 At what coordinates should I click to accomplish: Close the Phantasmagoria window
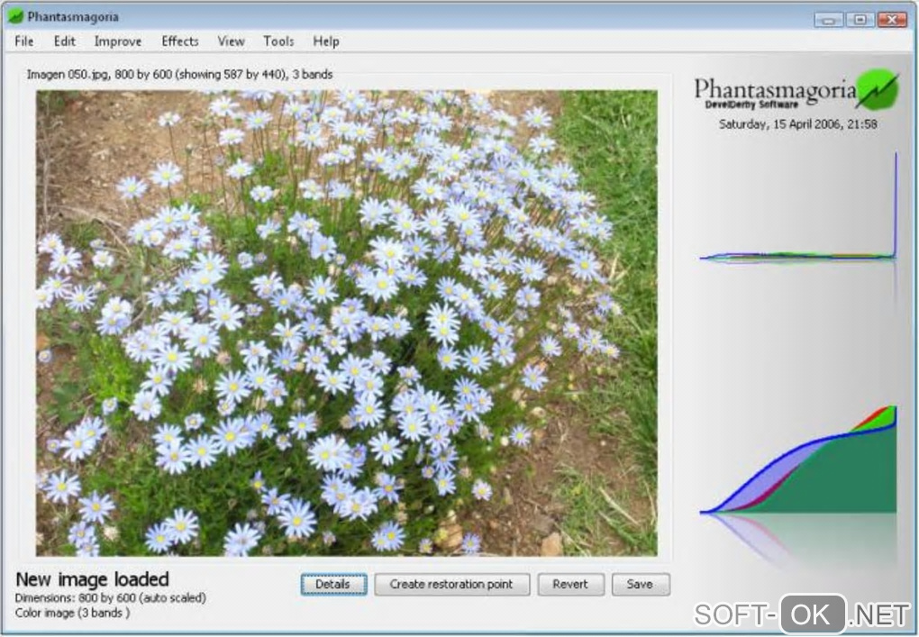892,20
